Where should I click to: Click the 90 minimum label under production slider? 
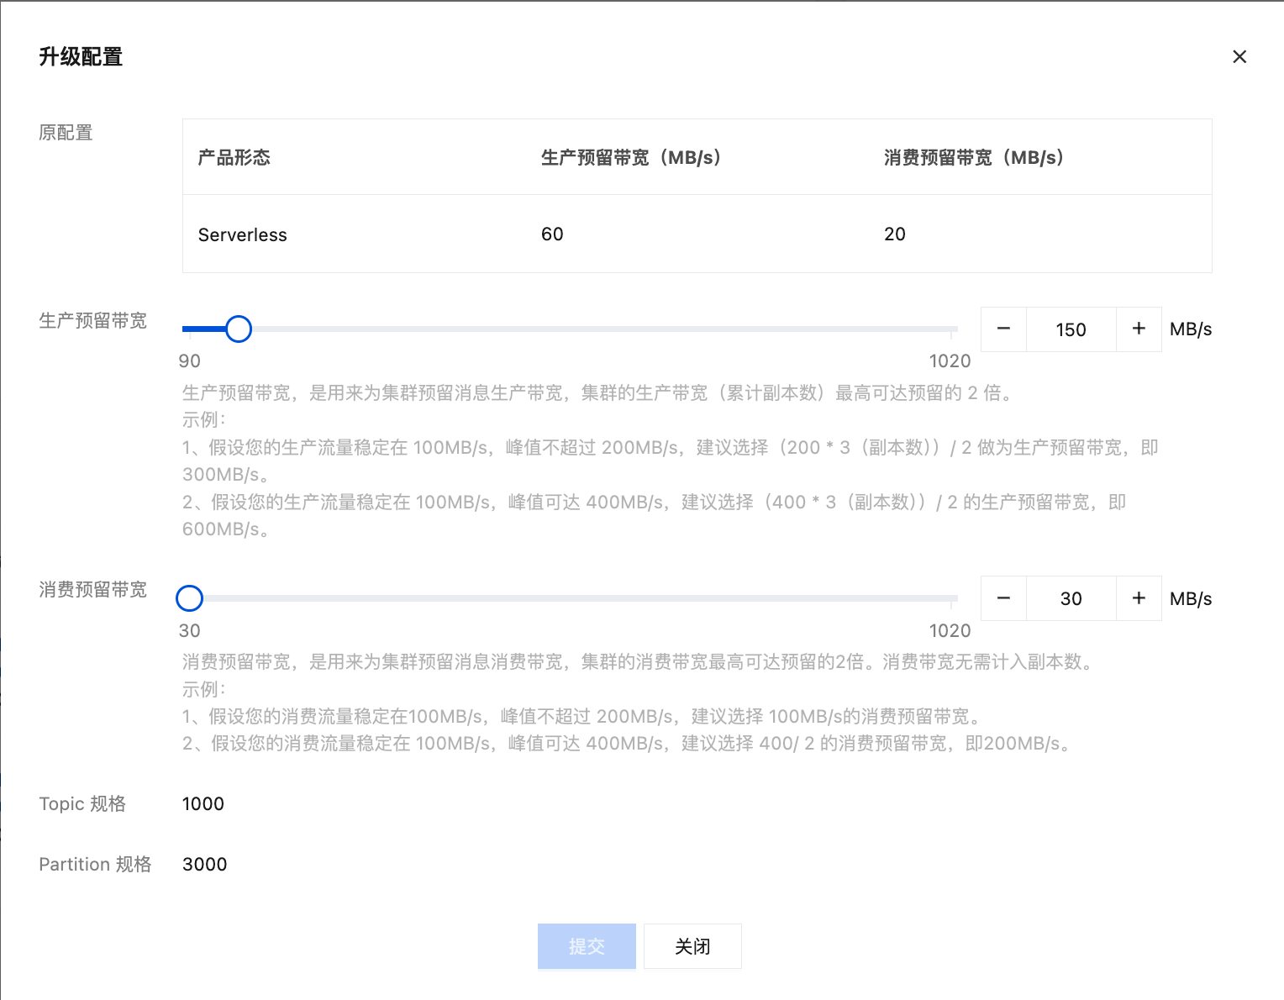[189, 361]
